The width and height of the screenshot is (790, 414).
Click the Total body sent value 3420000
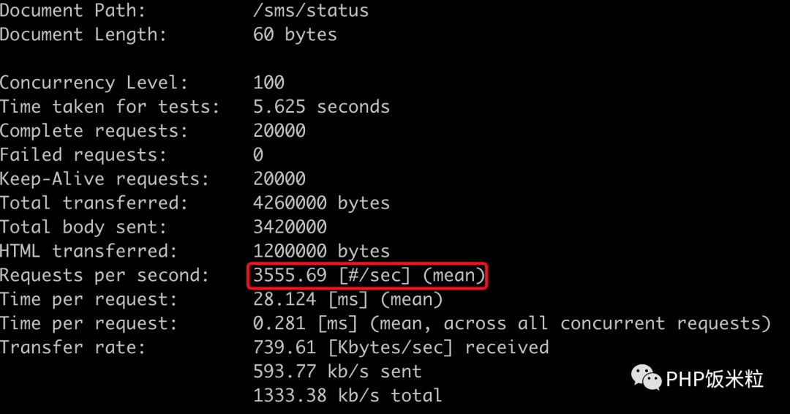coord(290,227)
